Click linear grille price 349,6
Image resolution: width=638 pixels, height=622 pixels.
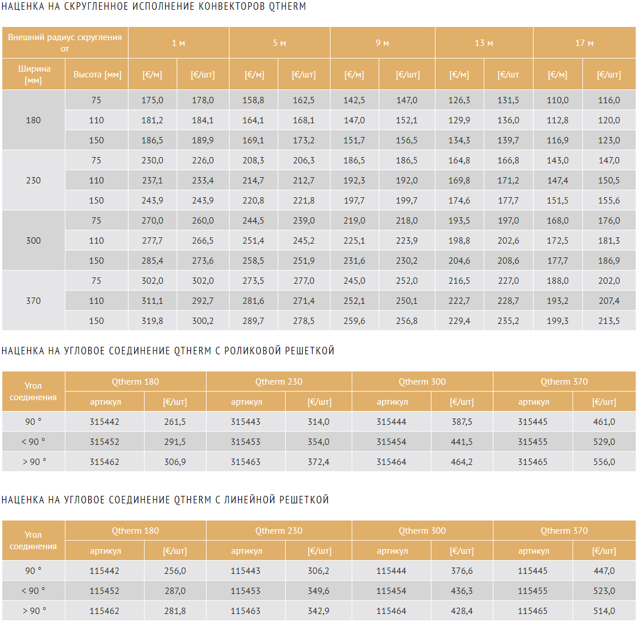[x=318, y=590]
